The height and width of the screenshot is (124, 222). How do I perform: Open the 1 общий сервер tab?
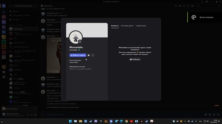pos(141,26)
